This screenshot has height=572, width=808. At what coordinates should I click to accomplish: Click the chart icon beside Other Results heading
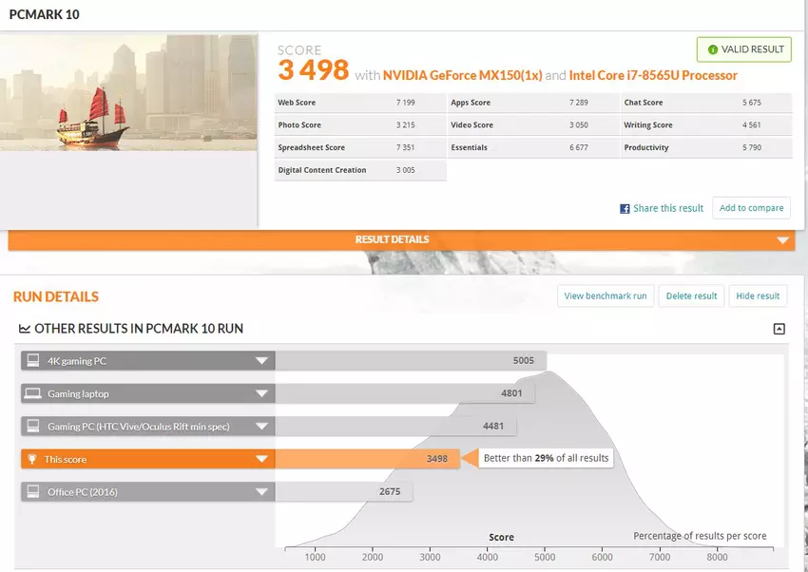[x=24, y=329]
